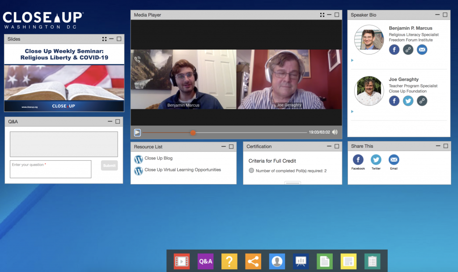Open the Close Up Blog link

159,158
